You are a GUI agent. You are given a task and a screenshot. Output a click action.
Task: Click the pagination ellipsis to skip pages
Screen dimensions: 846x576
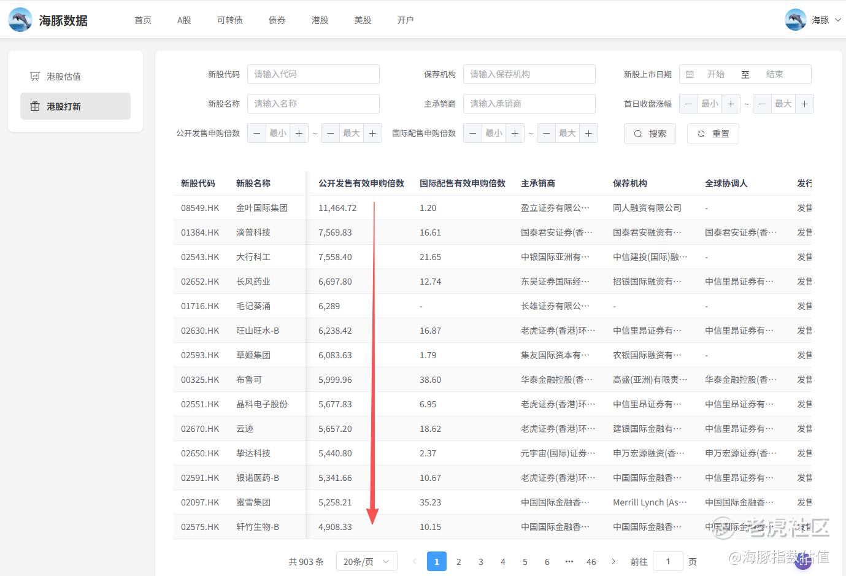click(569, 561)
